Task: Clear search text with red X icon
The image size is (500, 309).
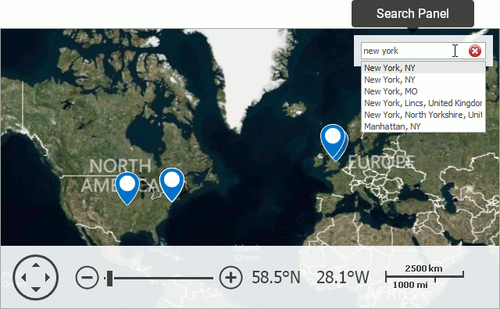Action: (475, 51)
